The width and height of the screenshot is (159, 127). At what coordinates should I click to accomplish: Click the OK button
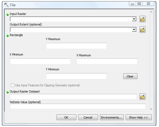pyautogui.click(x=66, y=117)
